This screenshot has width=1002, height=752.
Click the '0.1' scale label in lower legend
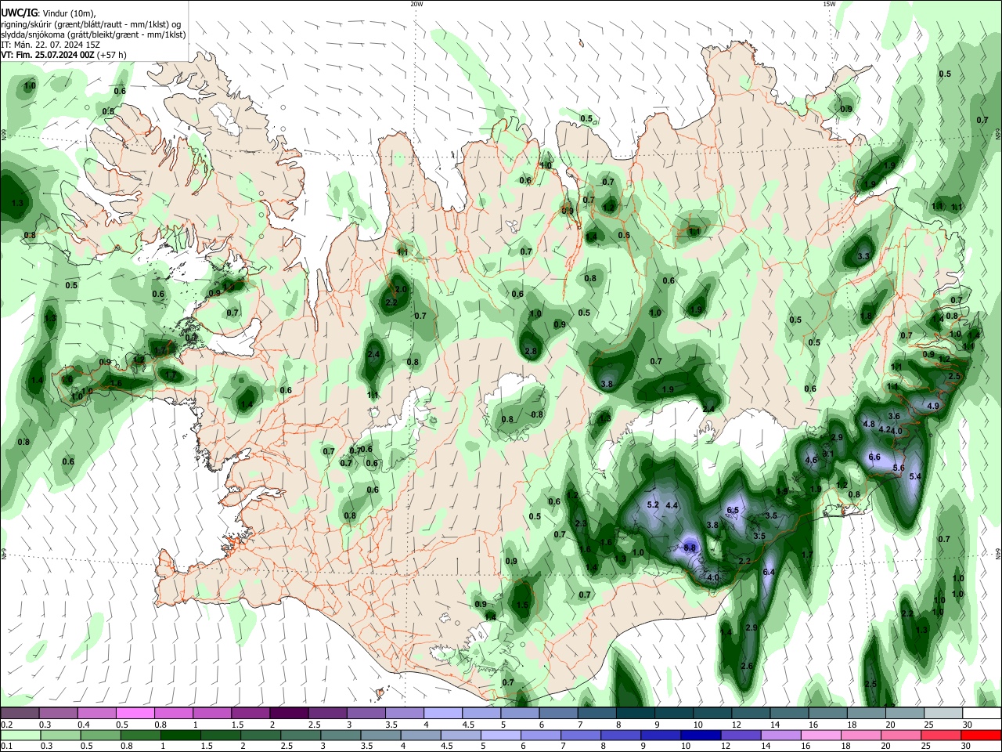point(6,747)
